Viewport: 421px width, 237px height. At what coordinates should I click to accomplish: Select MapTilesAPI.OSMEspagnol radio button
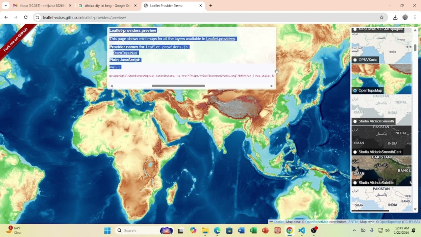[355, 29]
